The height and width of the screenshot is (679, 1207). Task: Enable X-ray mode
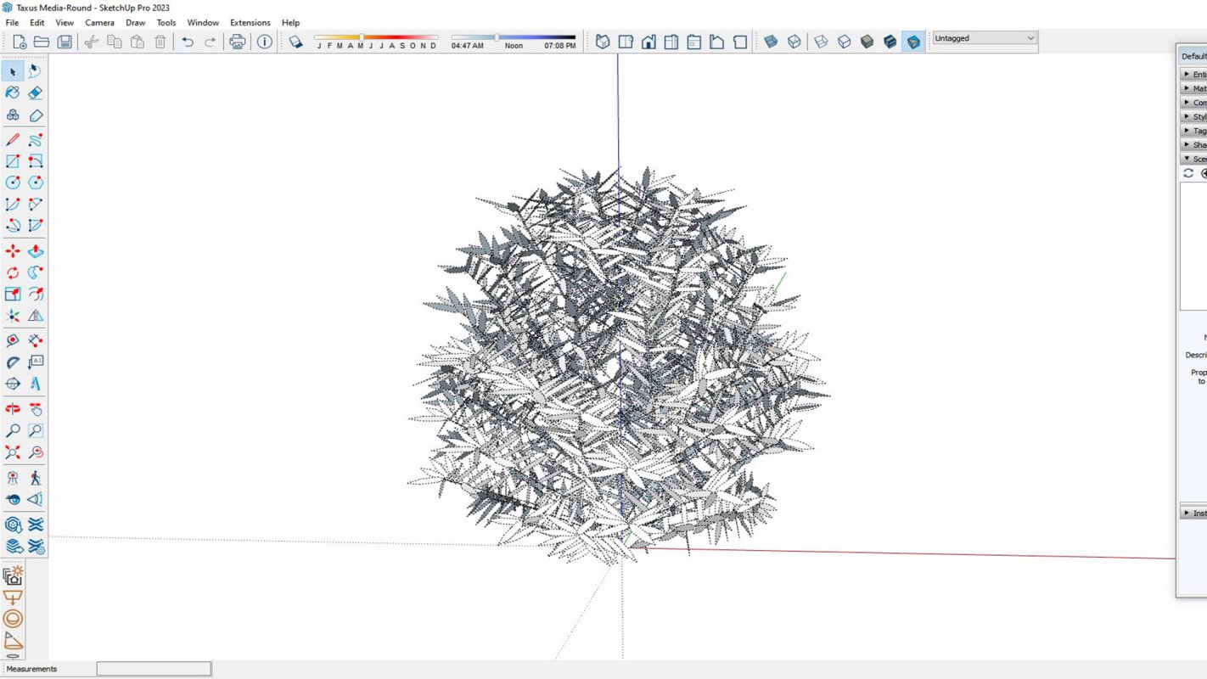pyautogui.click(x=771, y=41)
